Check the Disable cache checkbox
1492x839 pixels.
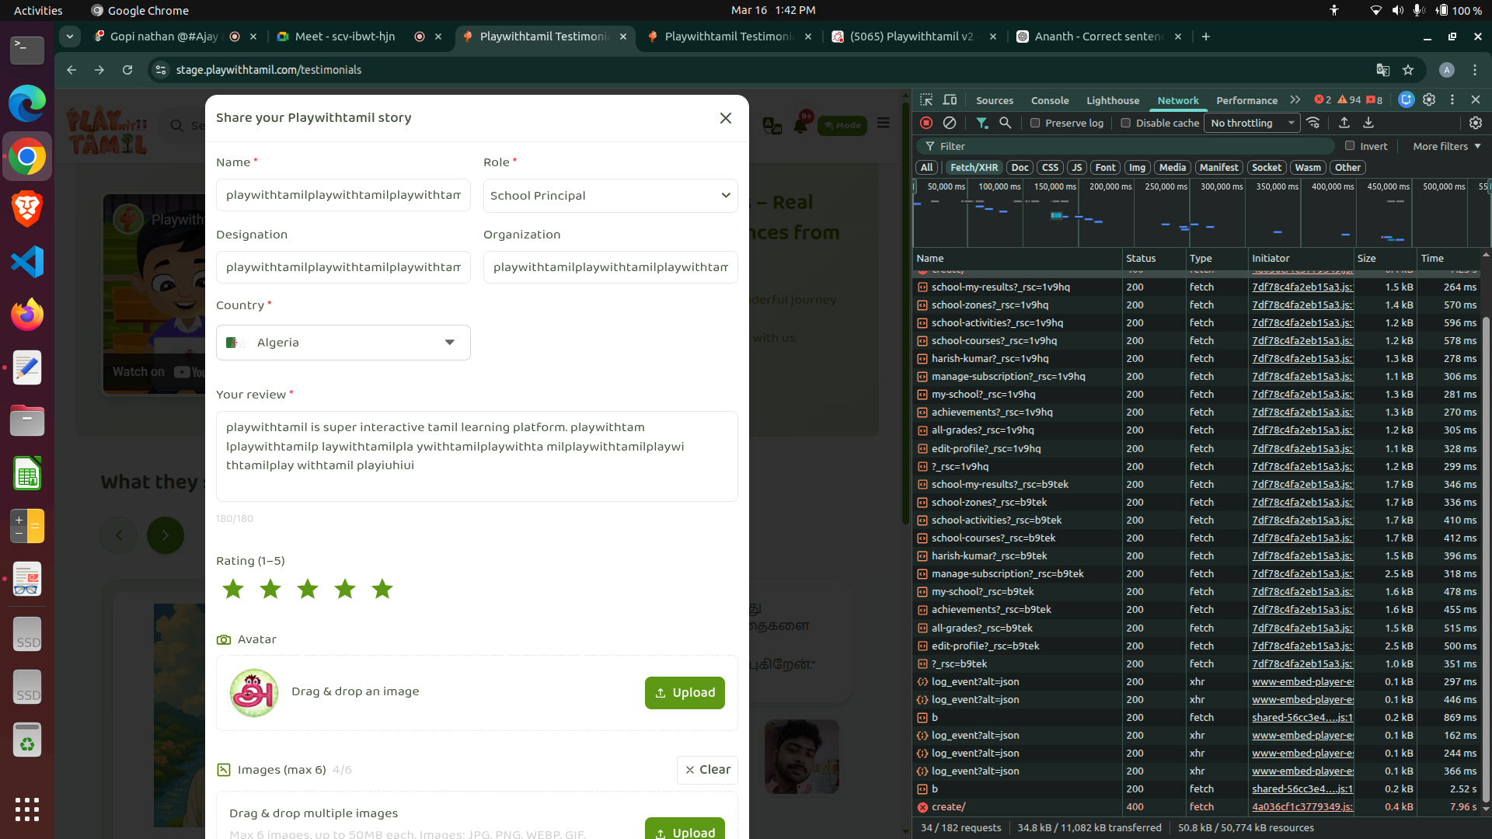tap(1125, 123)
